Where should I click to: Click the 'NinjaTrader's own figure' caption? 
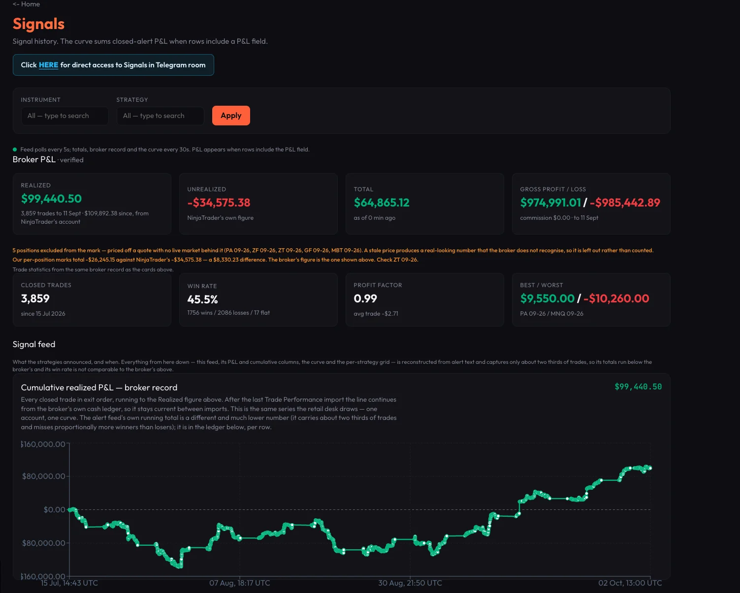[x=221, y=218]
